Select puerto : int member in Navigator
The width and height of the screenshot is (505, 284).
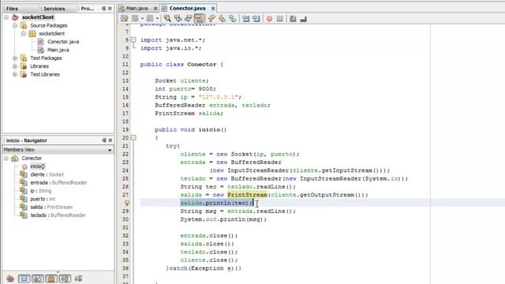pos(43,199)
